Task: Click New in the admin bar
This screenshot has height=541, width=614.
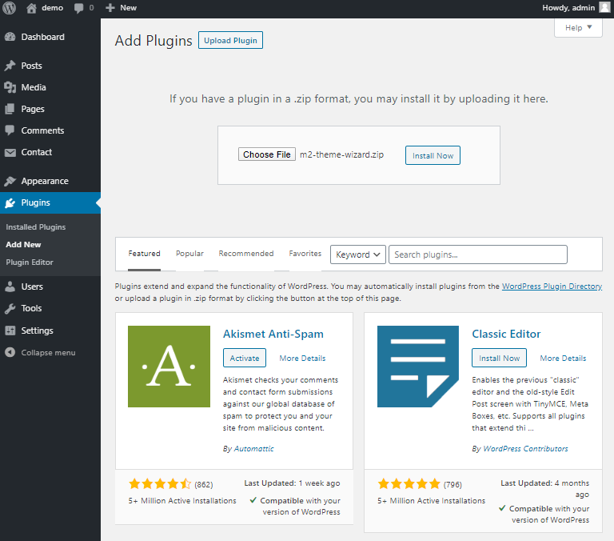Action: tap(129, 8)
